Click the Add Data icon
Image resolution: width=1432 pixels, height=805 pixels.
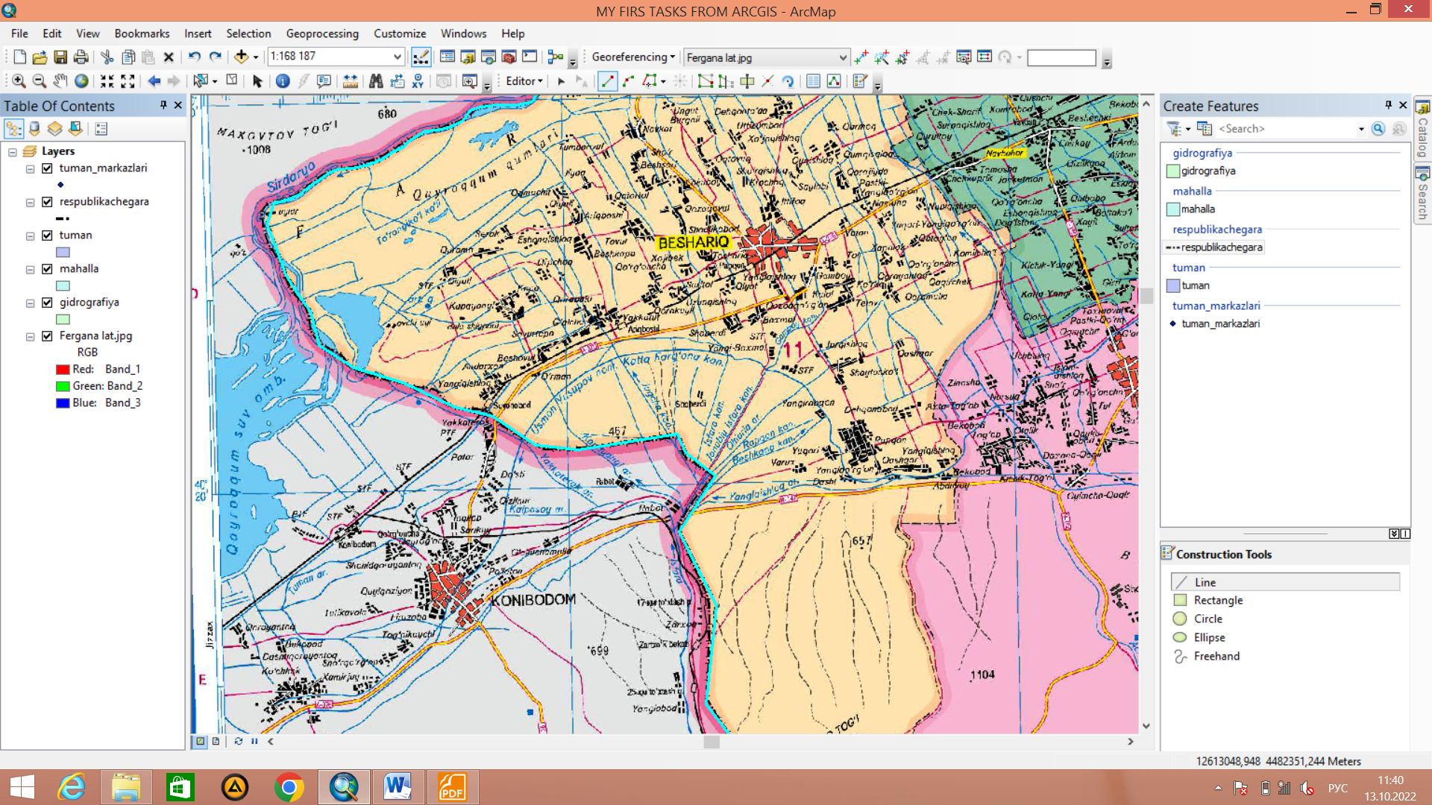pyautogui.click(x=241, y=57)
